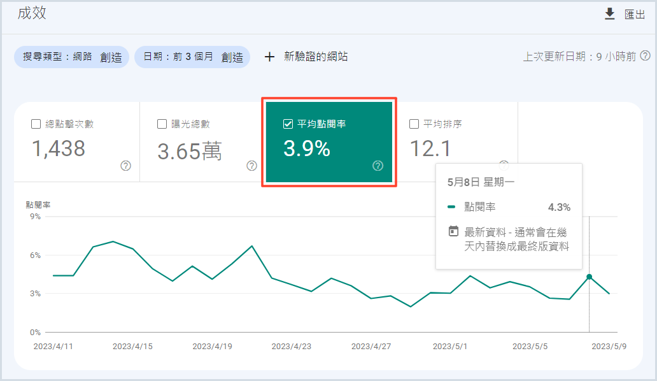Uncheck the 平均點閱率 checkbox
The height and width of the screenshot is (381, 657).
288,124
